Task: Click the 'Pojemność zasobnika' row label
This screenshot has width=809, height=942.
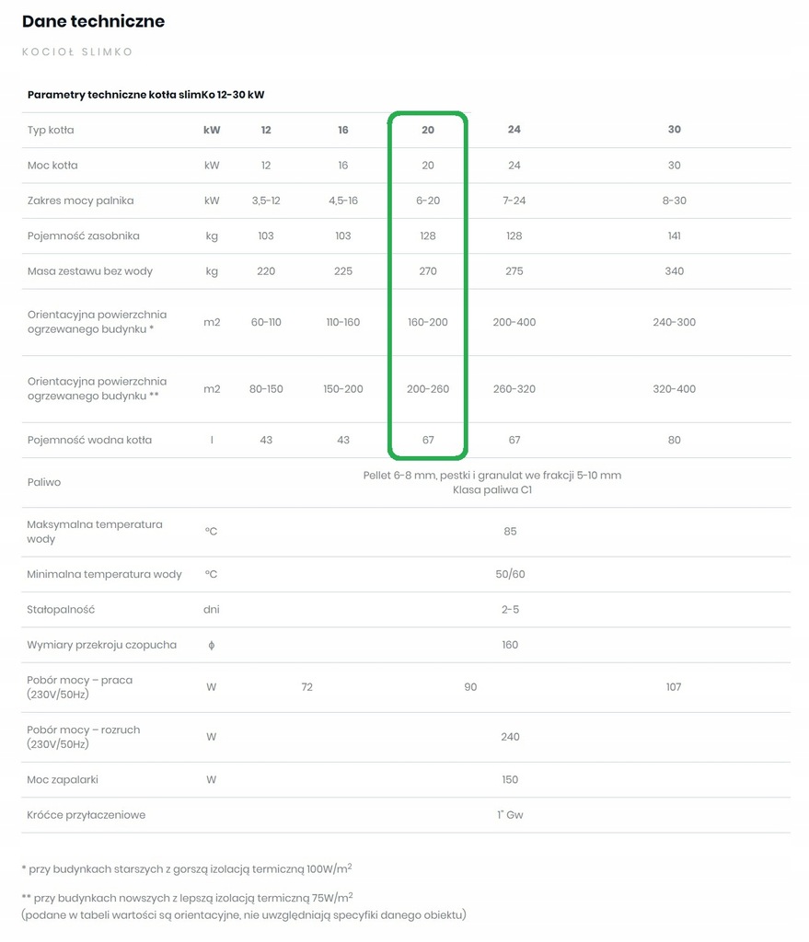Action: click(x=84, y=236)
